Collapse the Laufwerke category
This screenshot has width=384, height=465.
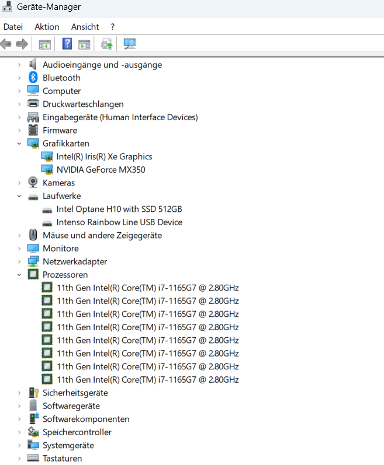coord(19,196)
